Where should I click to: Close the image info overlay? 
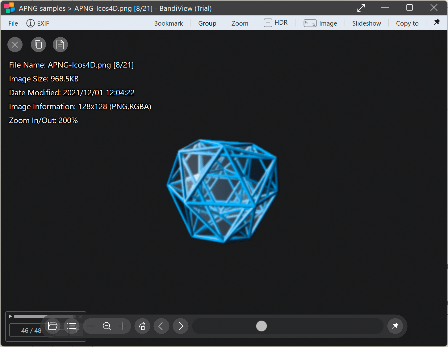point(15,45)
